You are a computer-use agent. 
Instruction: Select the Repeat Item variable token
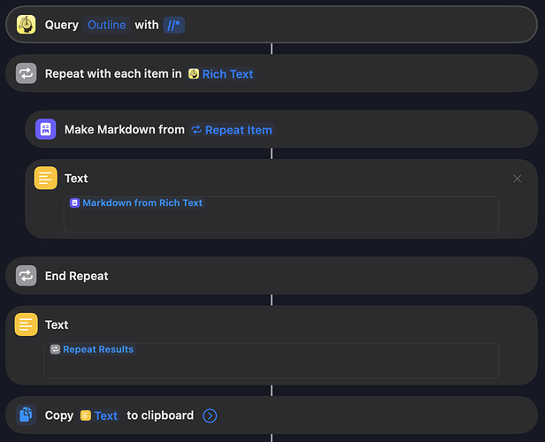tap(232, 130)
